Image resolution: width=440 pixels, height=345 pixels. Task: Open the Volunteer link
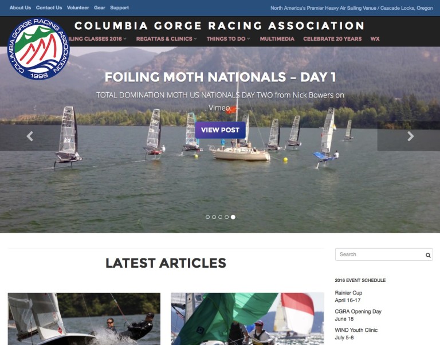78,7
